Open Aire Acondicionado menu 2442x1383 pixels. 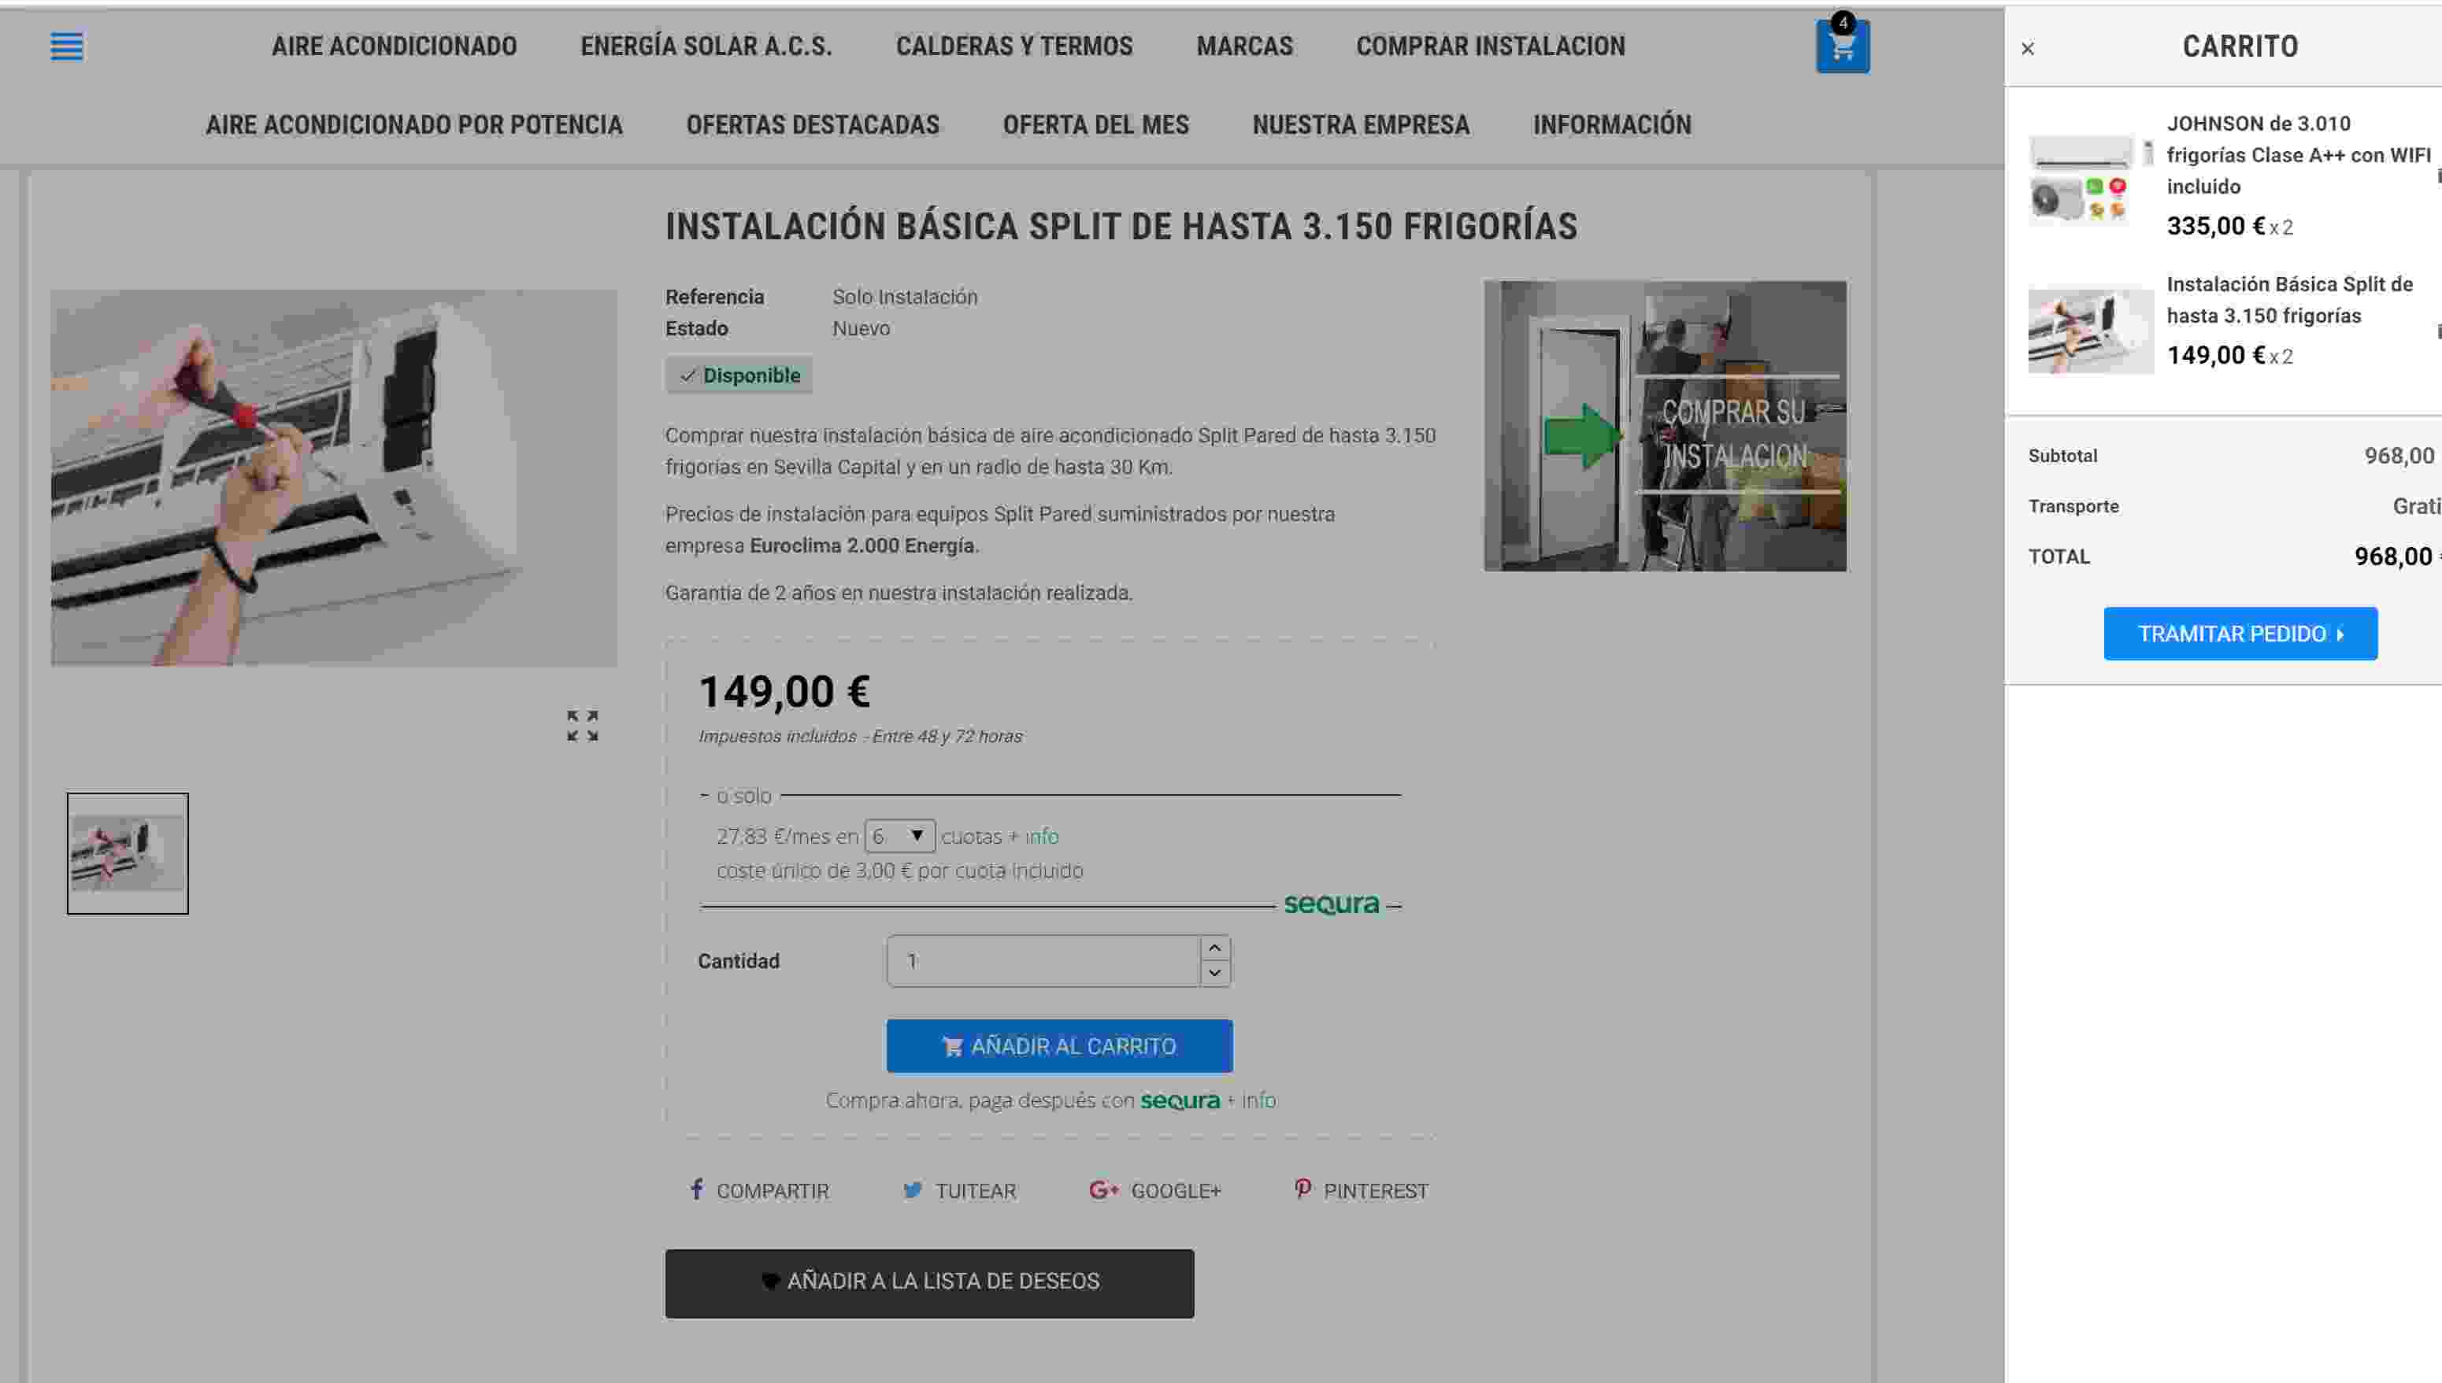395,46
